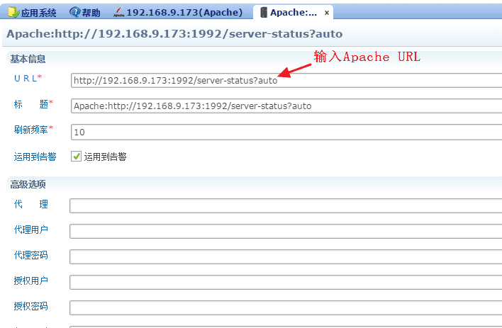This screenshot has height=328, width=502.
Task: Click the blue 刷新频率 field label
Action: pos(30,130)
